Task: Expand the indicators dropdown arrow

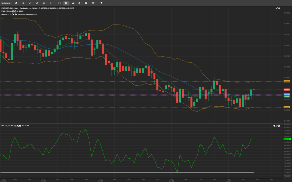Action: (x=47, y=3)
